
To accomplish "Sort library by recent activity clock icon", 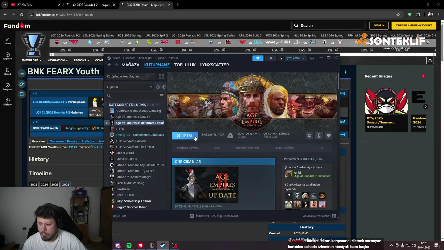I will tap(158, 87).
